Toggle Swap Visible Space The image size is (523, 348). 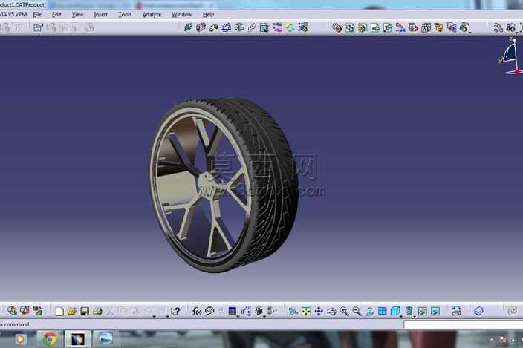click(x=435, y=312)
